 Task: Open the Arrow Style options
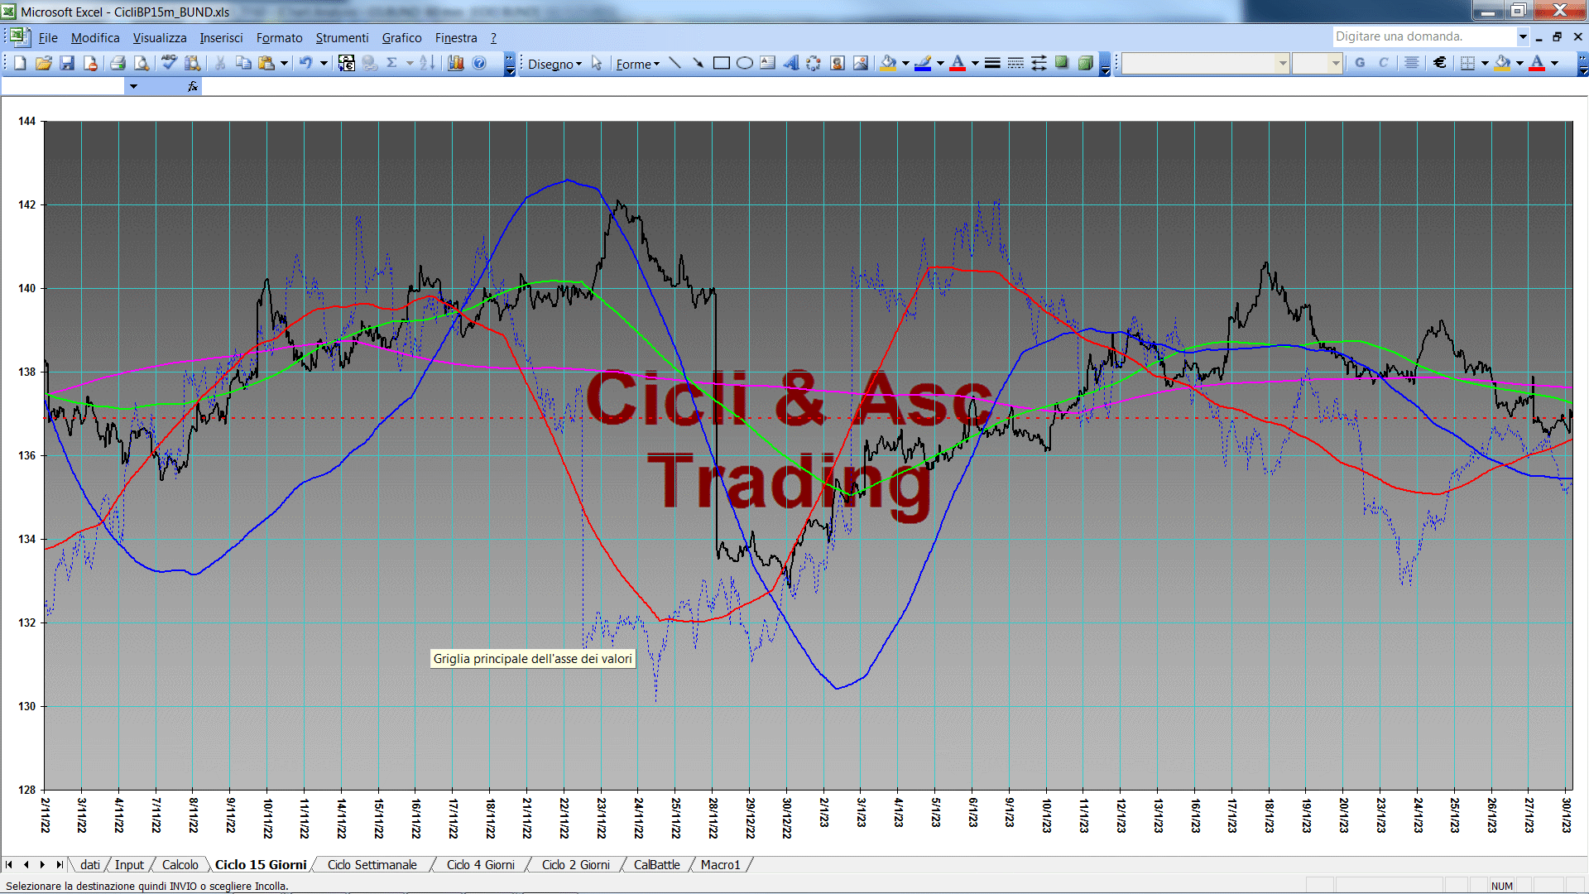(1039, 63)
